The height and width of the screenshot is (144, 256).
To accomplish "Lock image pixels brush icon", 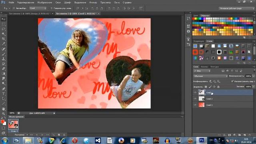I will 210,87.
